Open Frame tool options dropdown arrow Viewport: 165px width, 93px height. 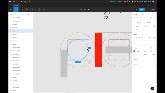(x=22, y=10)
